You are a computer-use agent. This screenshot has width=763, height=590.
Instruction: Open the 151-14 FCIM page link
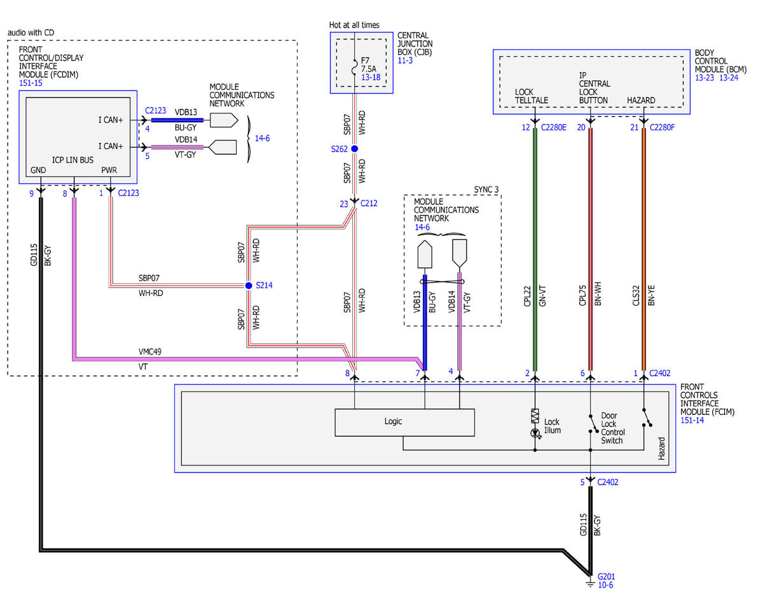pyautogui.click(x=691, y=421)
